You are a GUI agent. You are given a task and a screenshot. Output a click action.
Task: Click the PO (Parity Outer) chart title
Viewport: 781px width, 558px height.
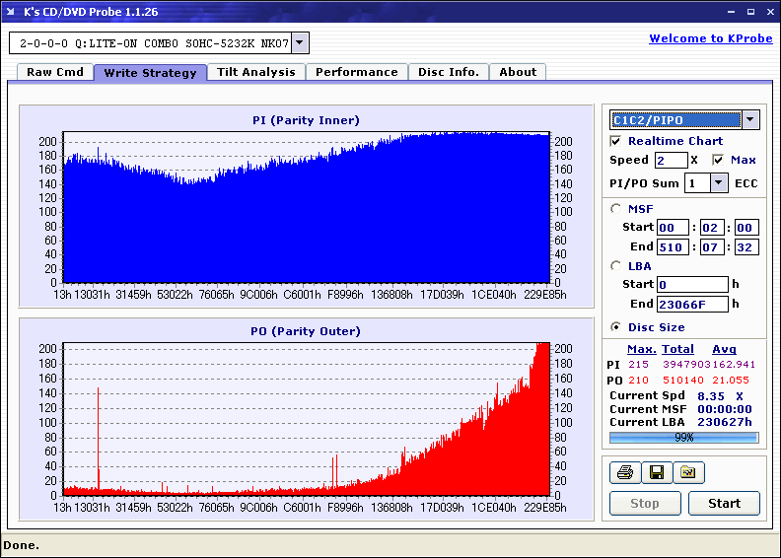[306, 331]
